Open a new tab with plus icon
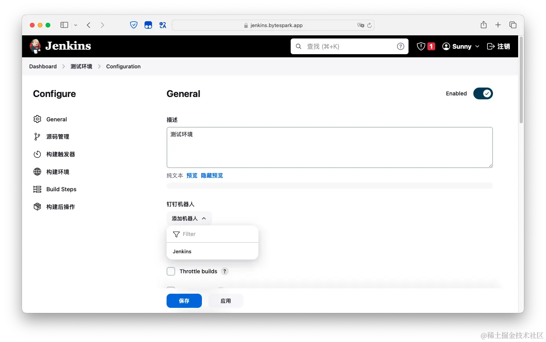 498,25
